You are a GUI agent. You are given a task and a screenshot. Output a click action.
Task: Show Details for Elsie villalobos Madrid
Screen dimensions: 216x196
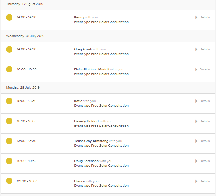click(203, 70)
